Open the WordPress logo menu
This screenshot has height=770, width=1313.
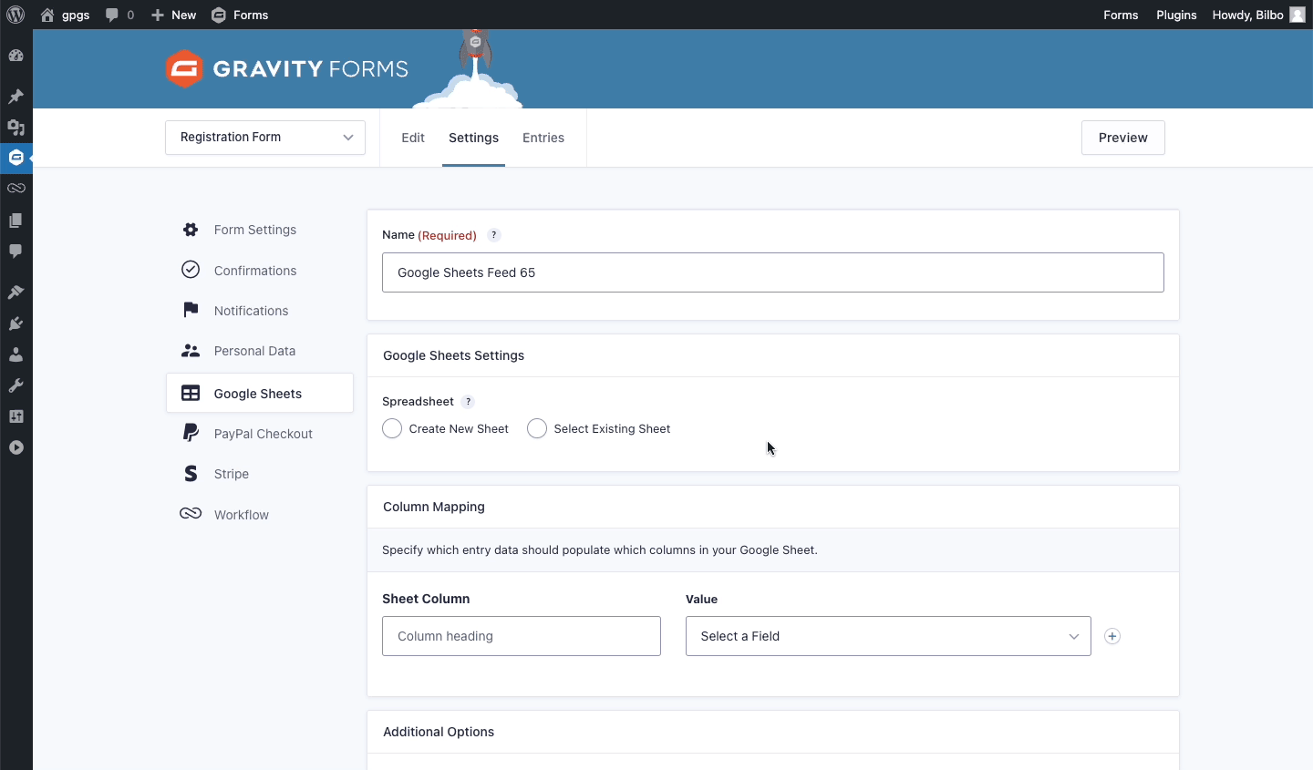tap(16, 15)
